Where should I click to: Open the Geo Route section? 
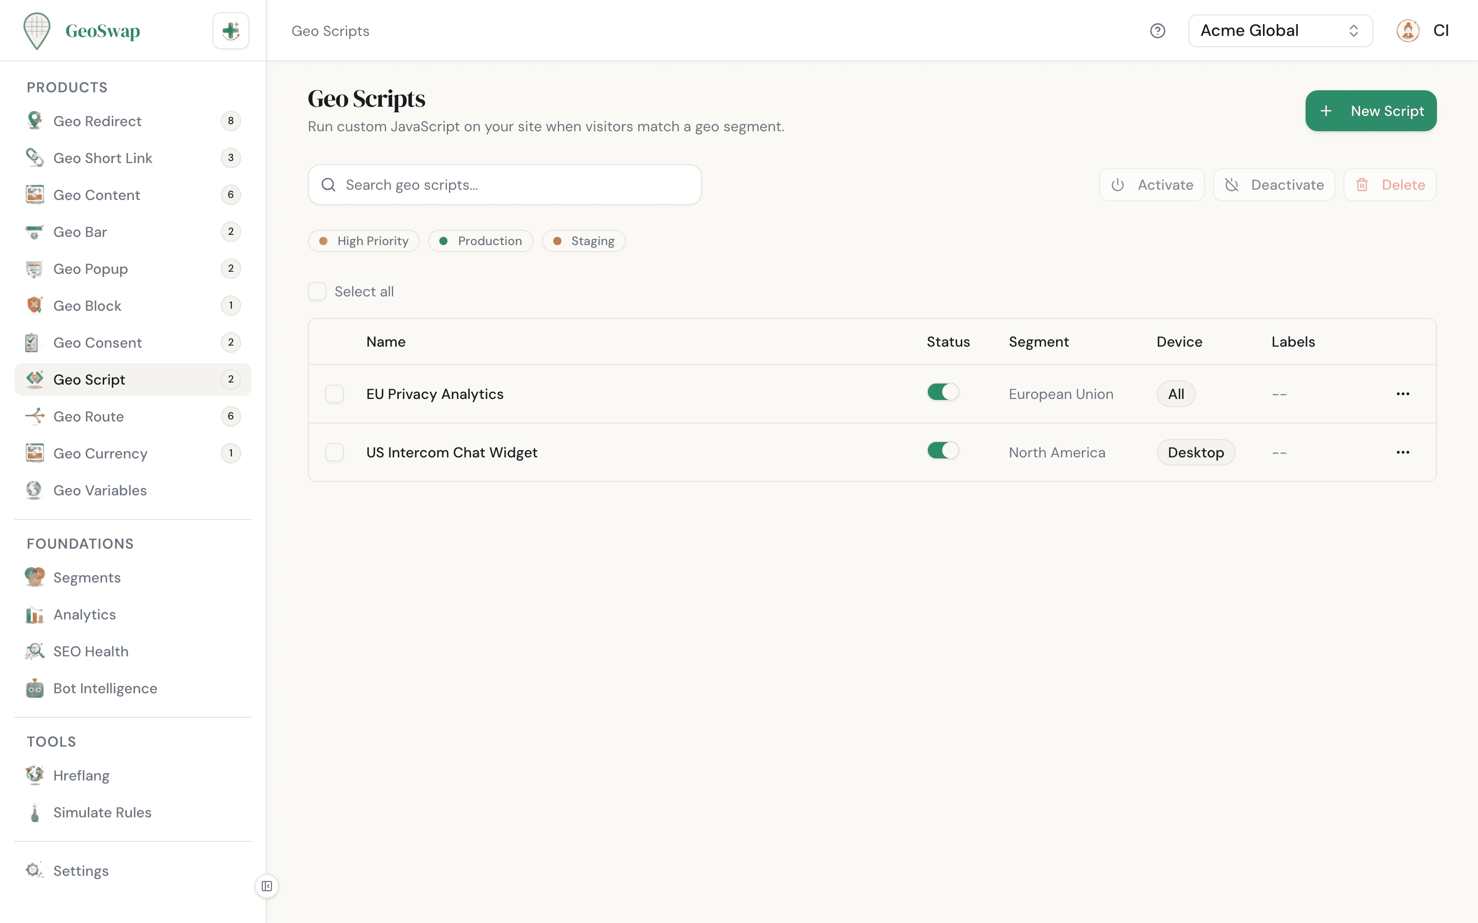pyautogui.click(x=88, y=416)
